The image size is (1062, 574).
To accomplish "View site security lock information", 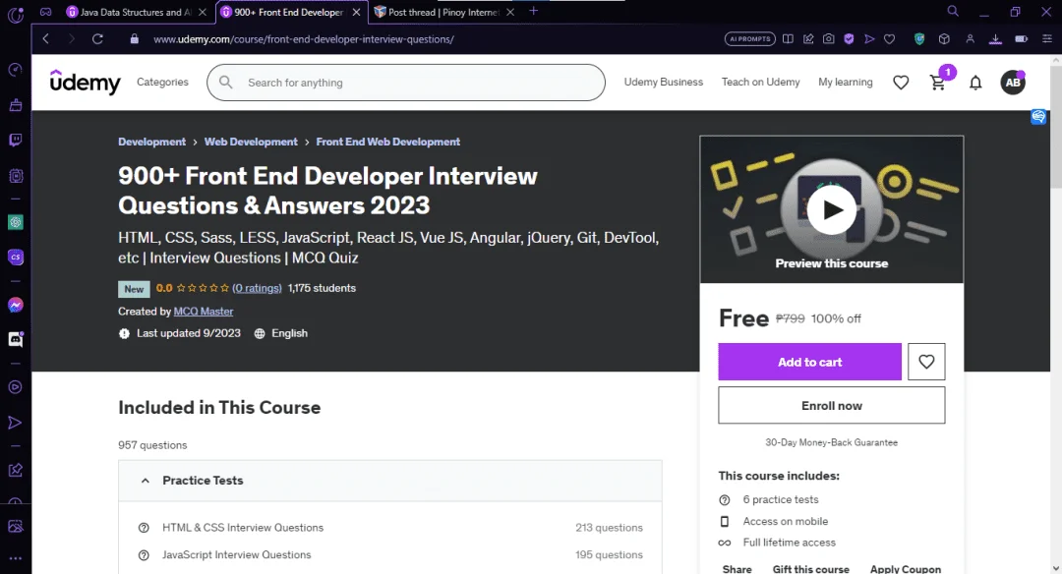I will (x=134, y=39).
